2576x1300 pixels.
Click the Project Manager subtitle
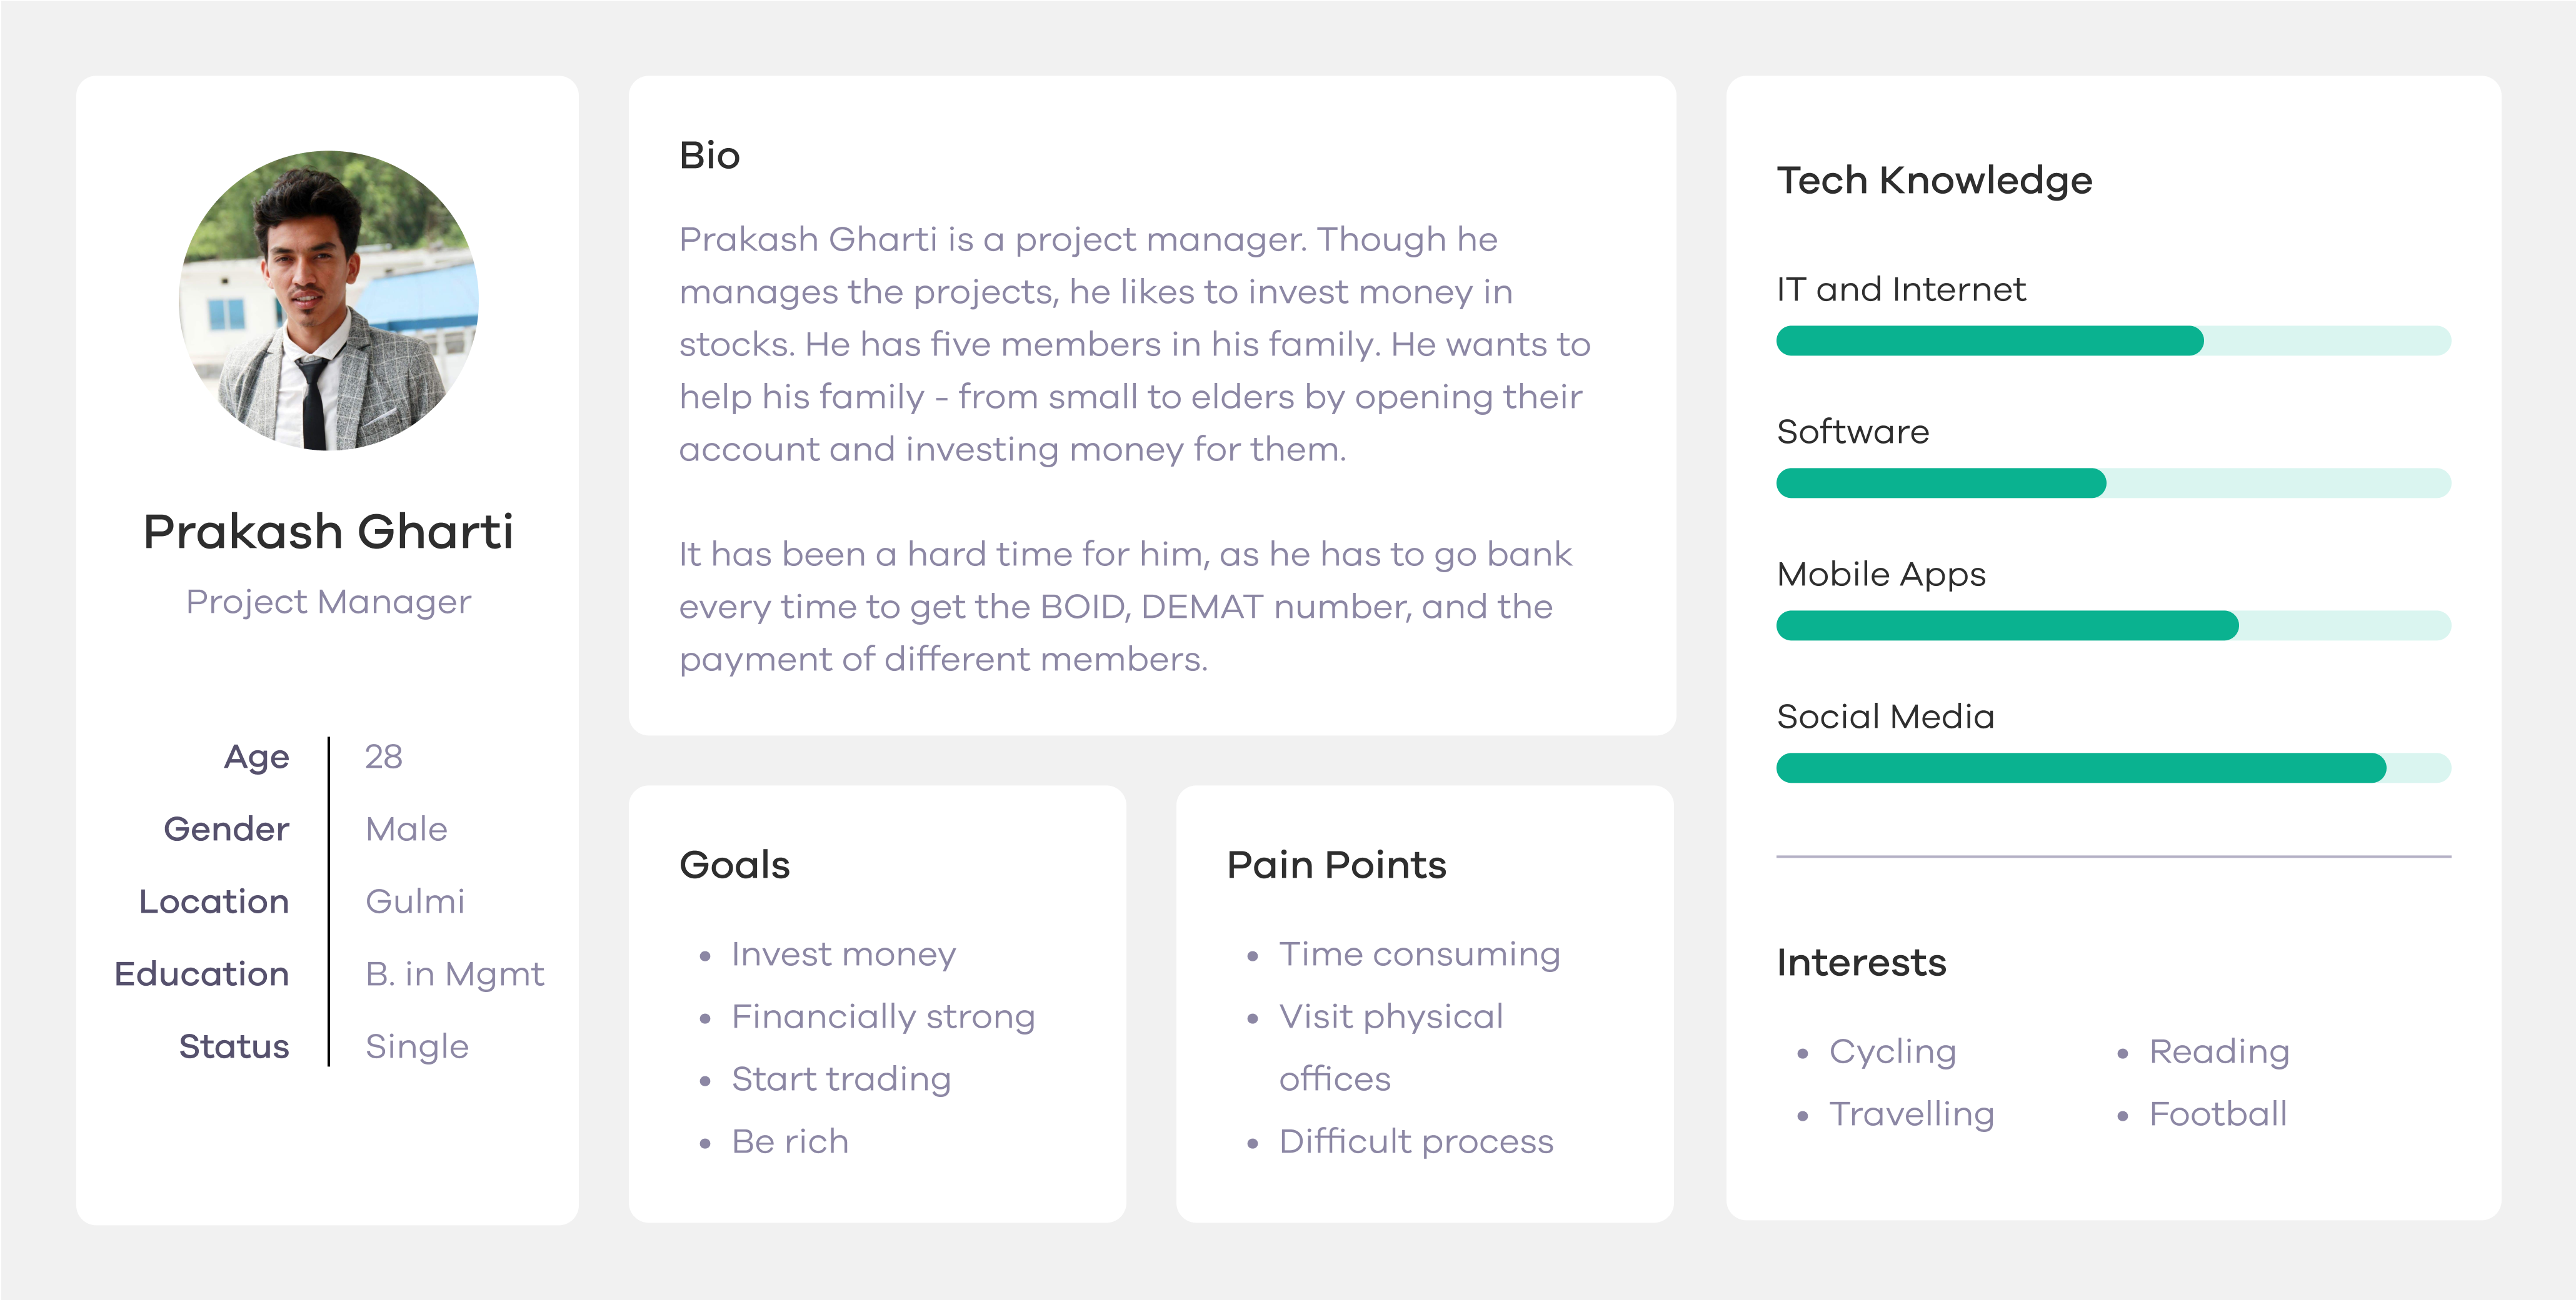pyautogui.click(x=328, y=602)
